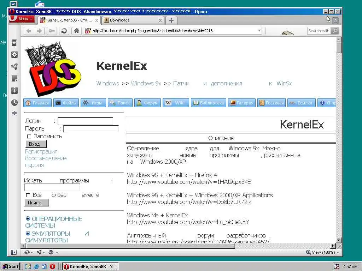
Task: Launch Opera from quick launch
Action: tap(52, 267)
